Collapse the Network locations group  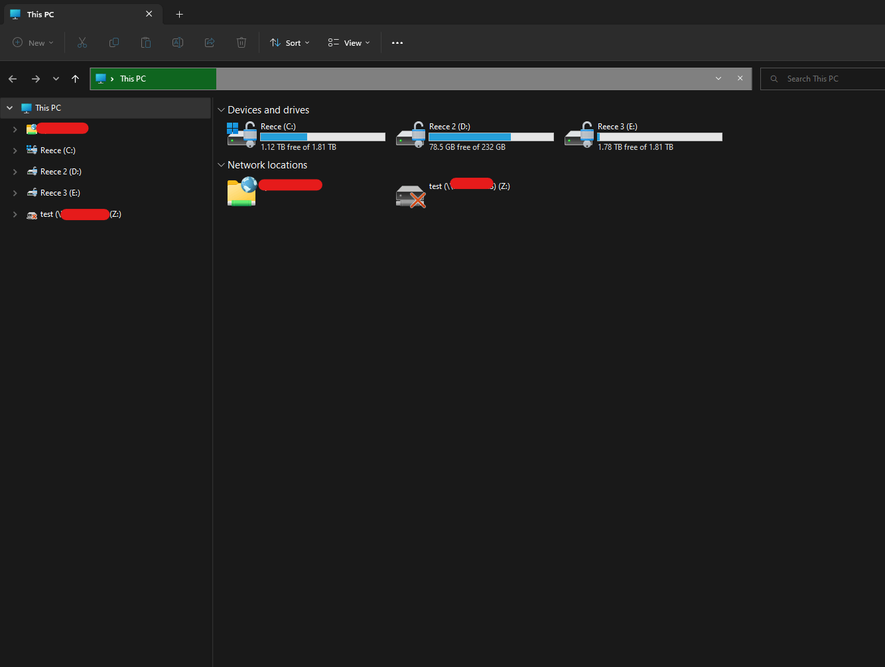click(221, 165)
